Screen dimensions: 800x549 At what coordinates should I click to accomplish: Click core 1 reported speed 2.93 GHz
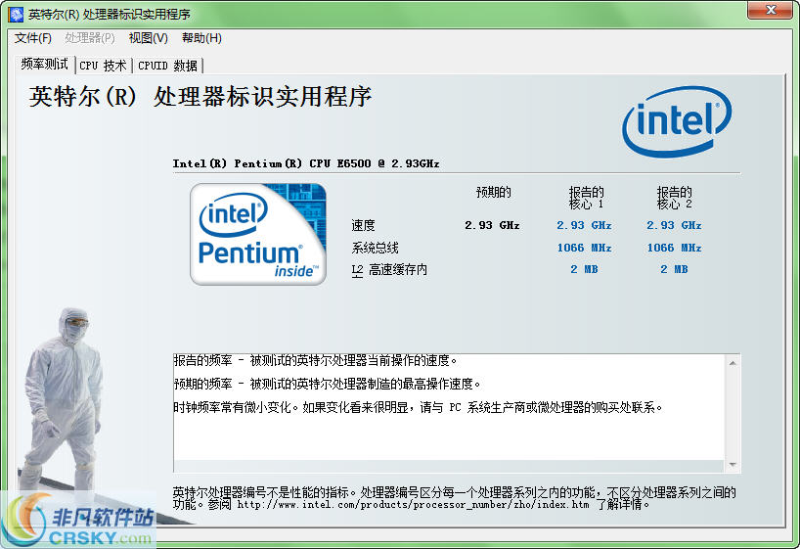coord(584,225)
